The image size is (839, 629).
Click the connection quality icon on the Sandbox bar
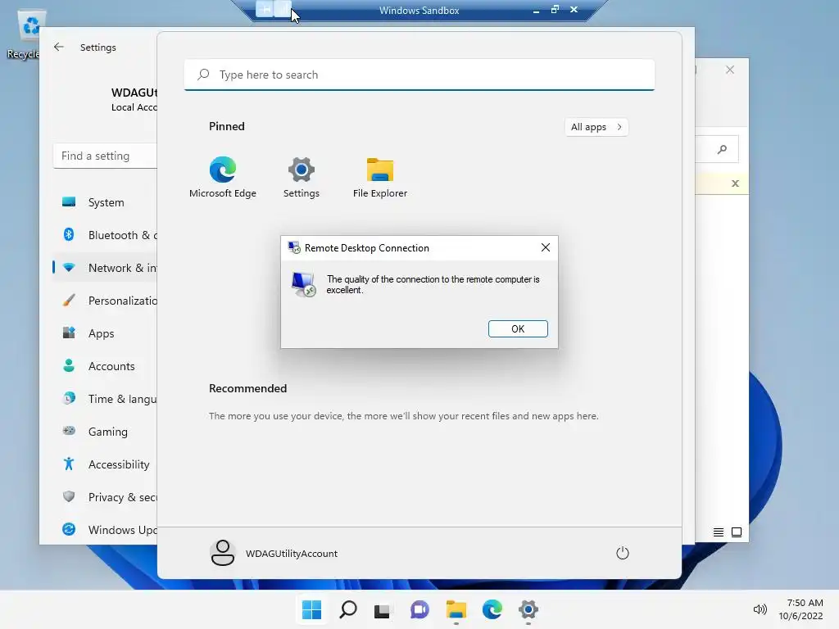283,9
